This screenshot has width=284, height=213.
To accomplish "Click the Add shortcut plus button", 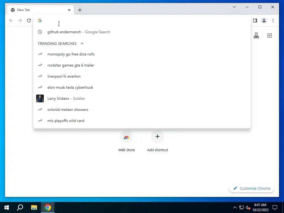I will (x=158, y=136).
